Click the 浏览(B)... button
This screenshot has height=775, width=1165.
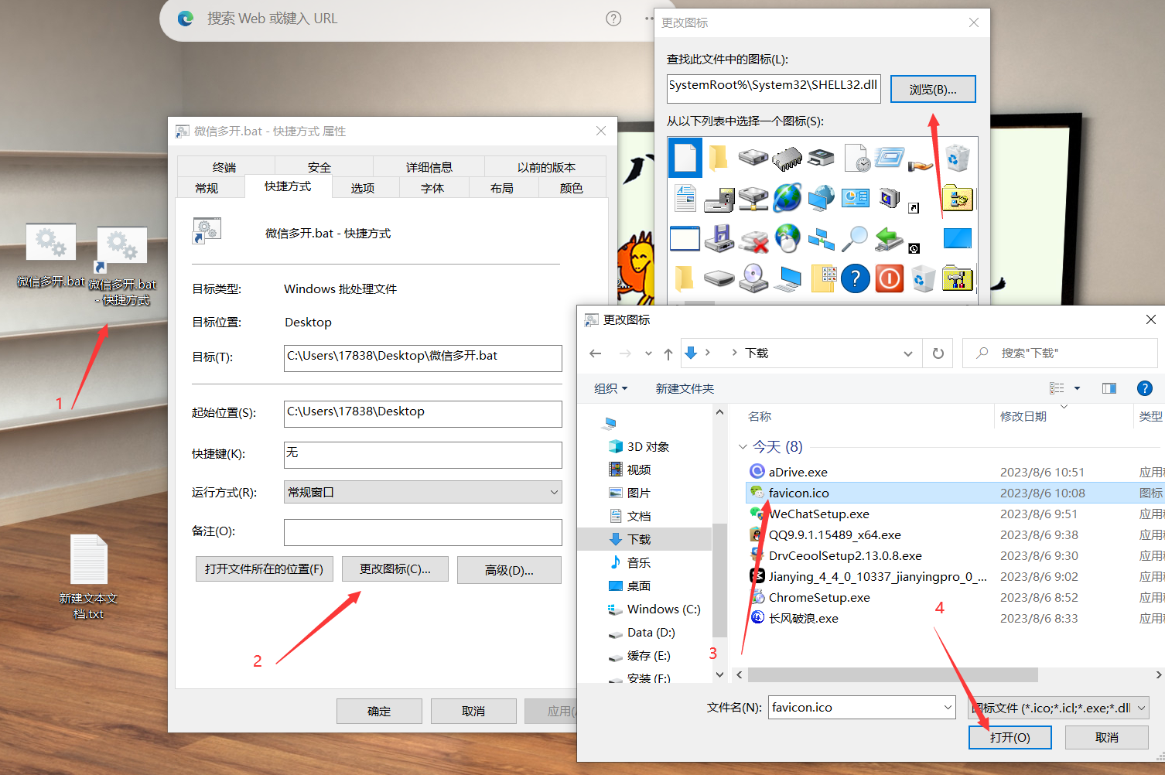tap(933, 89)
